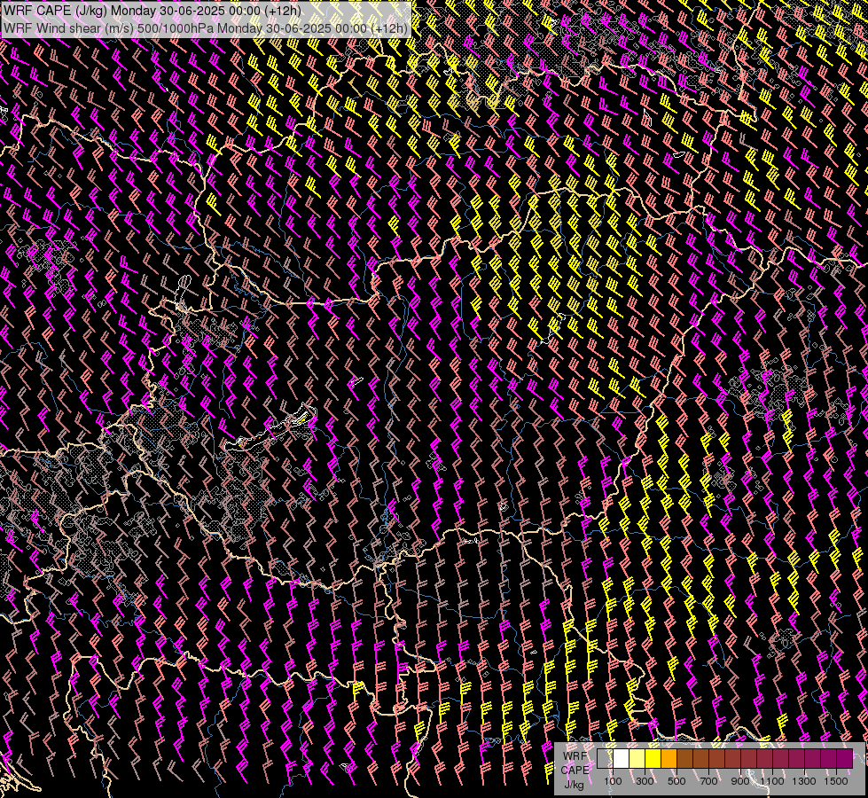
Task: Click the 'WRF CAPE (J/kg)' title line
Action: pos(152,11)
